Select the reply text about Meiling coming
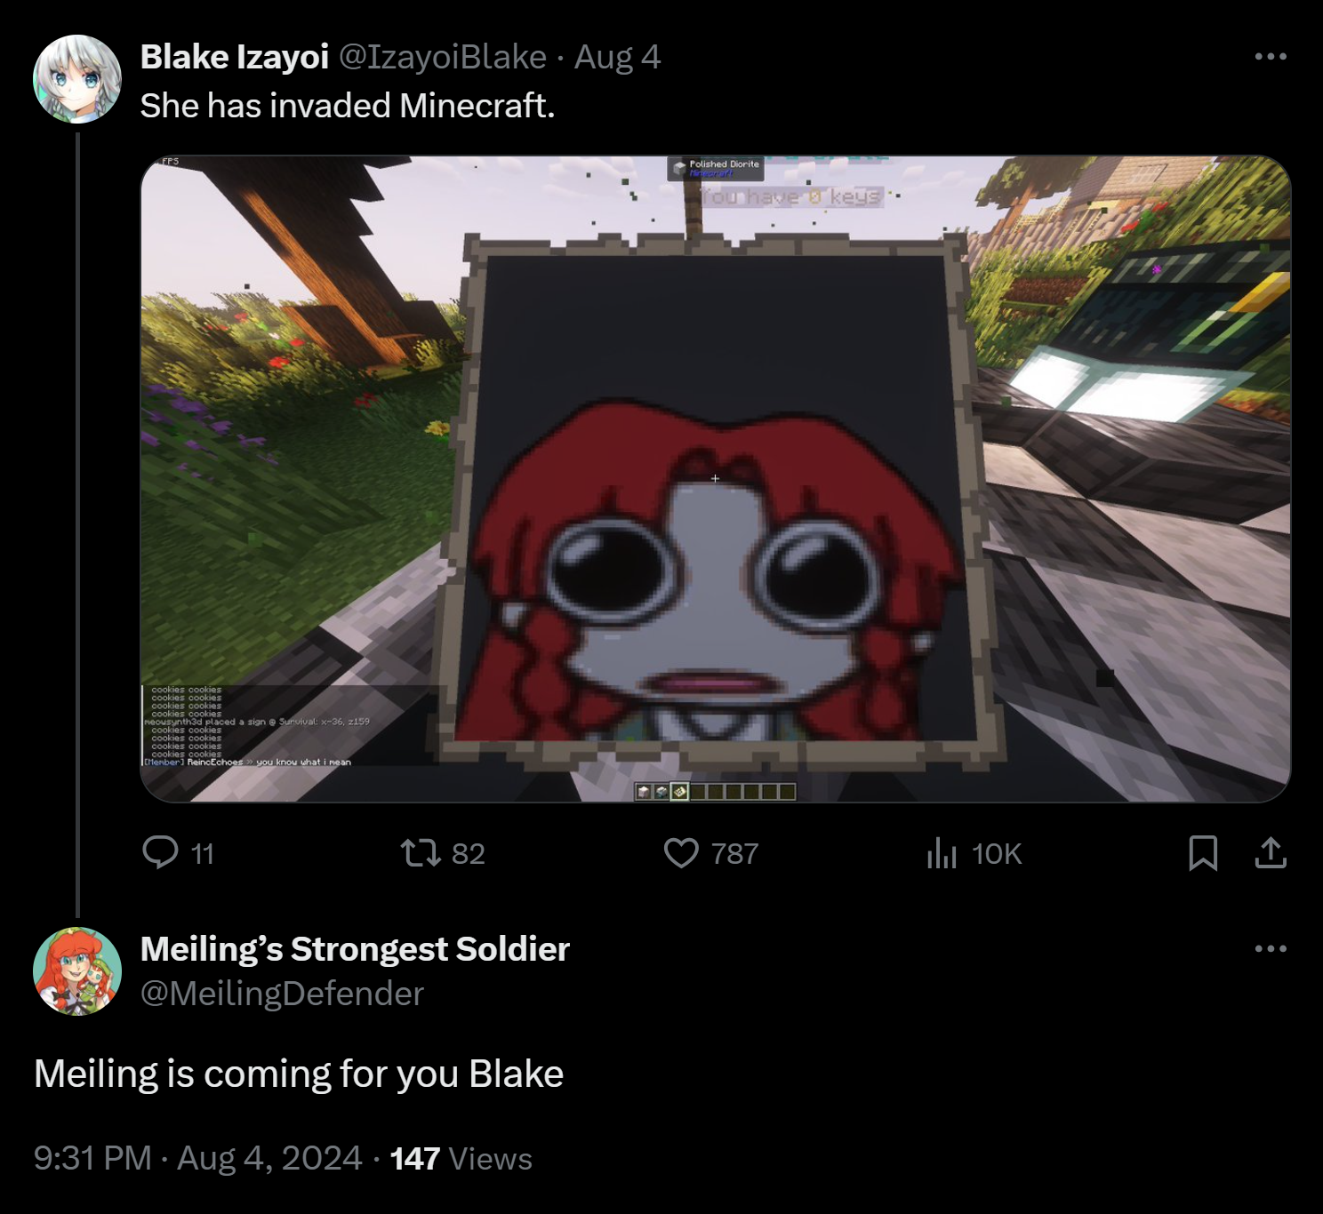This screenshot has height=1214, width=1323. click(x=299, y=1074)
